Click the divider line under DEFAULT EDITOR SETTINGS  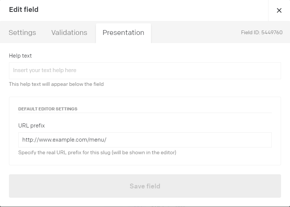[x=145, y=113]
